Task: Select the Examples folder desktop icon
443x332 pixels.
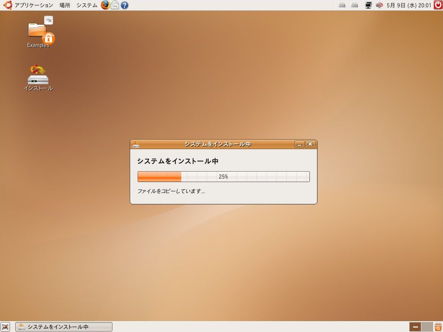Action: point(39,32)
